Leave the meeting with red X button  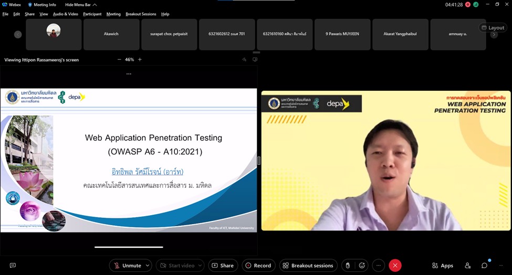(395, 266)
